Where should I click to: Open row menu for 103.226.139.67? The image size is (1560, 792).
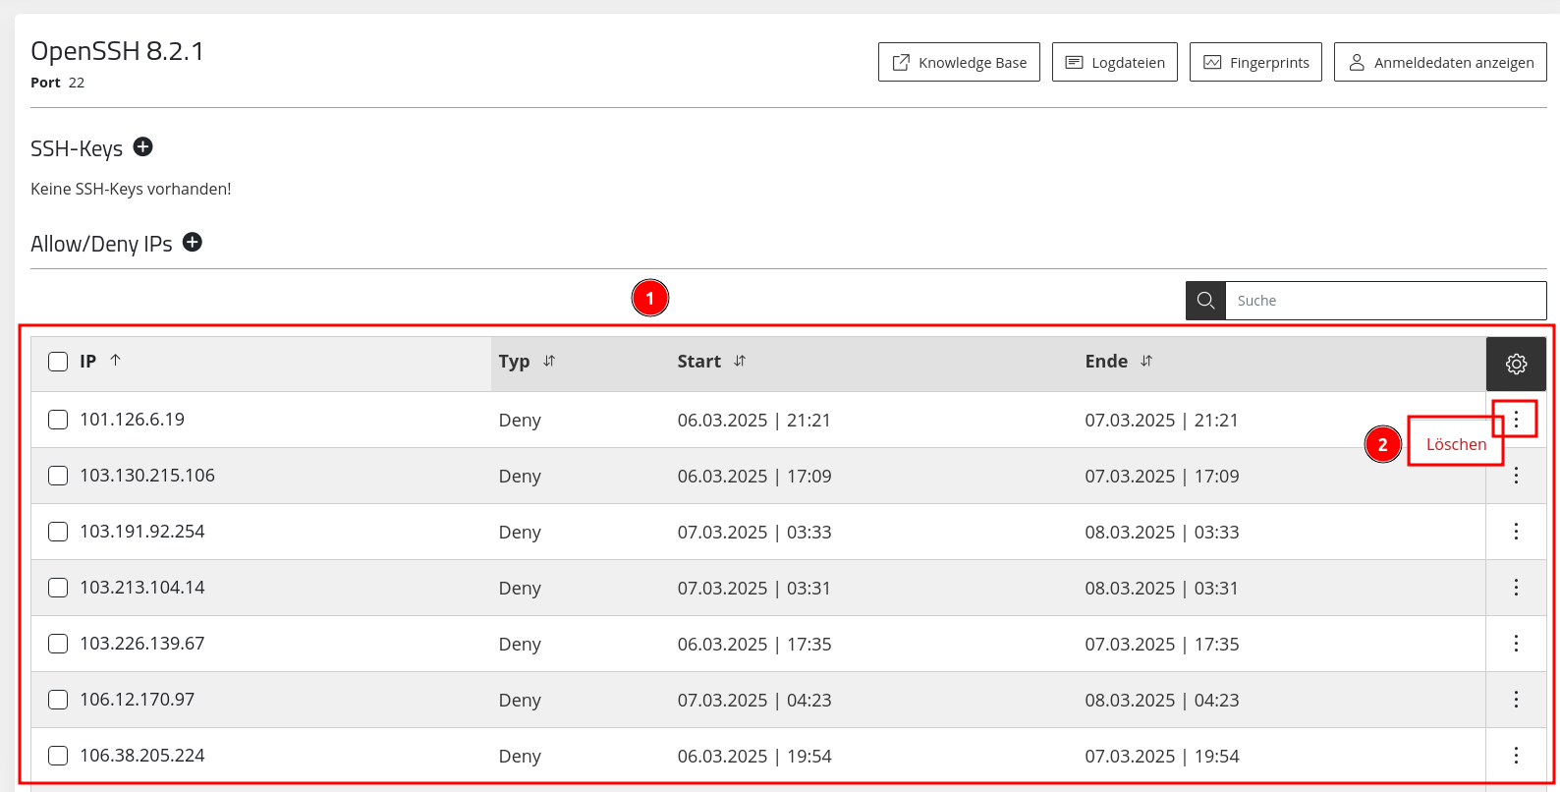(1516, 644)
